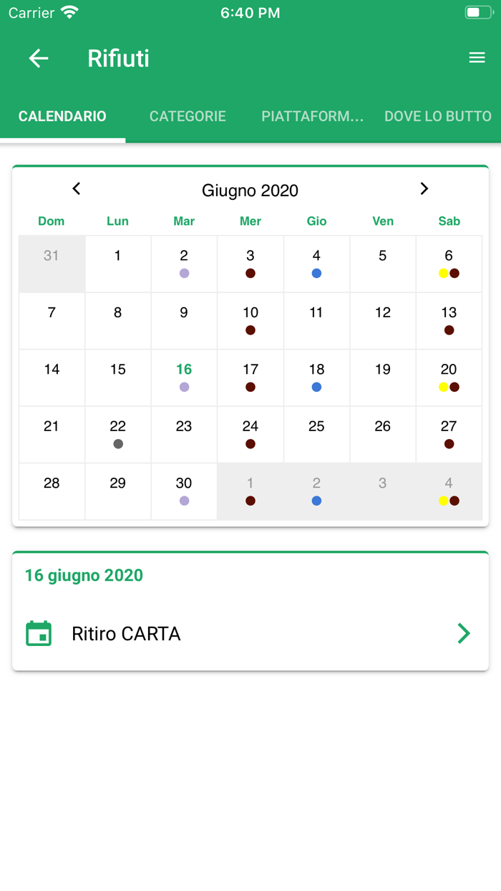Screen dimensions: 501x891
Task: Switch to the CATEGORIE tab
Action: 188,116
